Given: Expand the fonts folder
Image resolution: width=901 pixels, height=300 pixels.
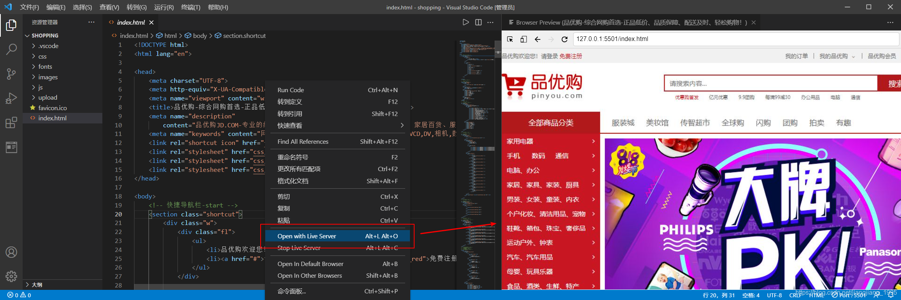Looking at the screenshot, I should (x=45, y=66).
